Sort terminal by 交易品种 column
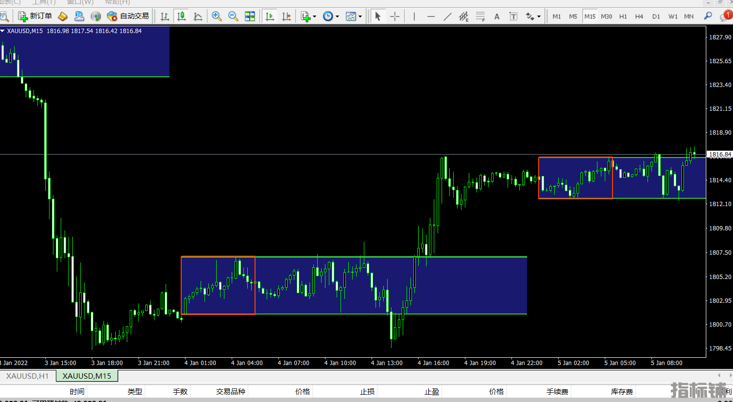The width and height of the screenshot is (733, 402). [x=231, y=391]
